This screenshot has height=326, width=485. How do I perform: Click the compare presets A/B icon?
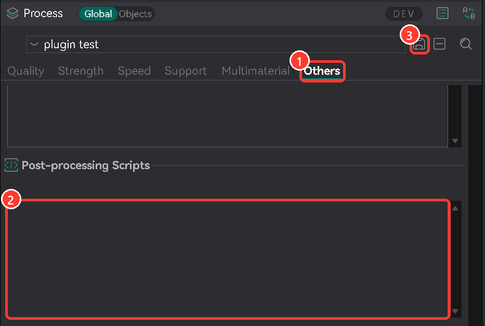coord(468,13)
